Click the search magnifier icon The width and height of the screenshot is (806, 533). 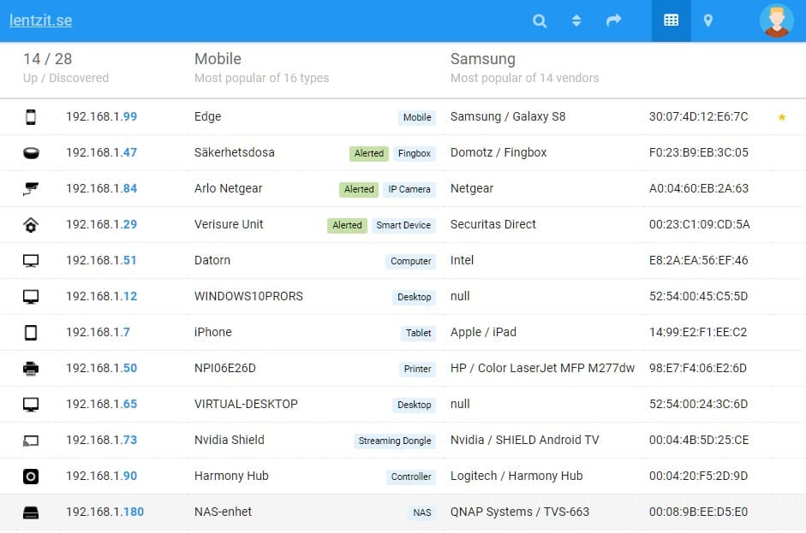(x=540, y=21)
